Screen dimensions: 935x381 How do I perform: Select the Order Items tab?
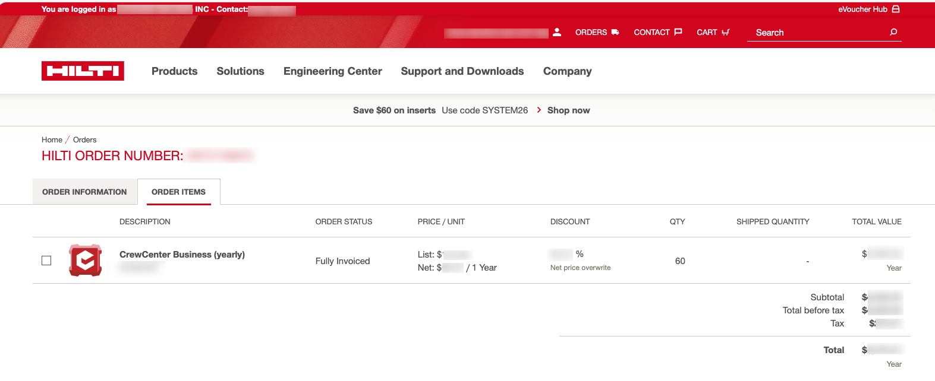pyautogui.click(x=178, y=192)
